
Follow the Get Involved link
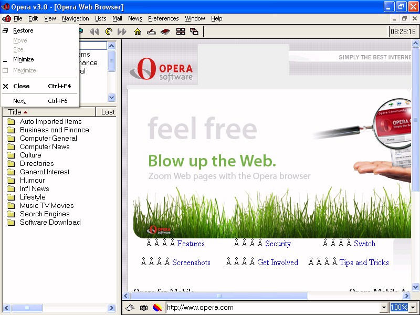click(278, 262)
